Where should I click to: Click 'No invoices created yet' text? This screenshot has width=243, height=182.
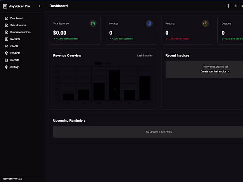click(x=215, y=67)
